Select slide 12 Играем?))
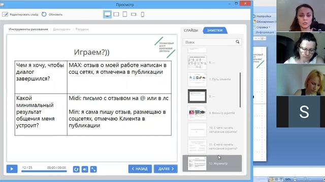Image resolution: width=325 pixels, height=182 pixels. 212,163
